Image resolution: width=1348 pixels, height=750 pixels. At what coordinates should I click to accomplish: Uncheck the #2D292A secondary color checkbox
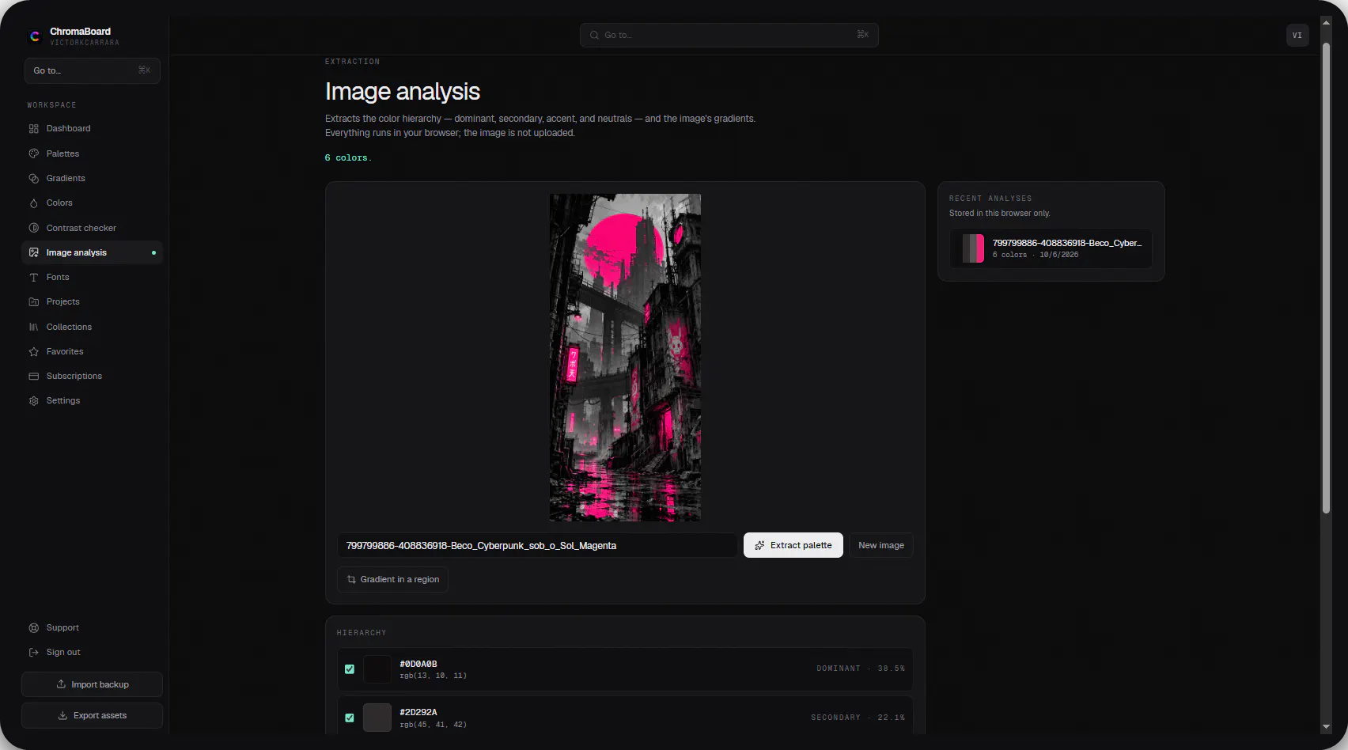coord(350,718)
